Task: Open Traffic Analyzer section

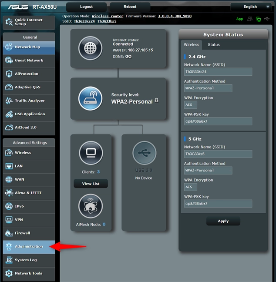Action: [29, 101]
